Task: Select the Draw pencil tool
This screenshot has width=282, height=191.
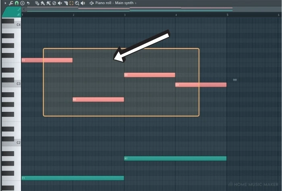Action: click(x=37, y=3)
